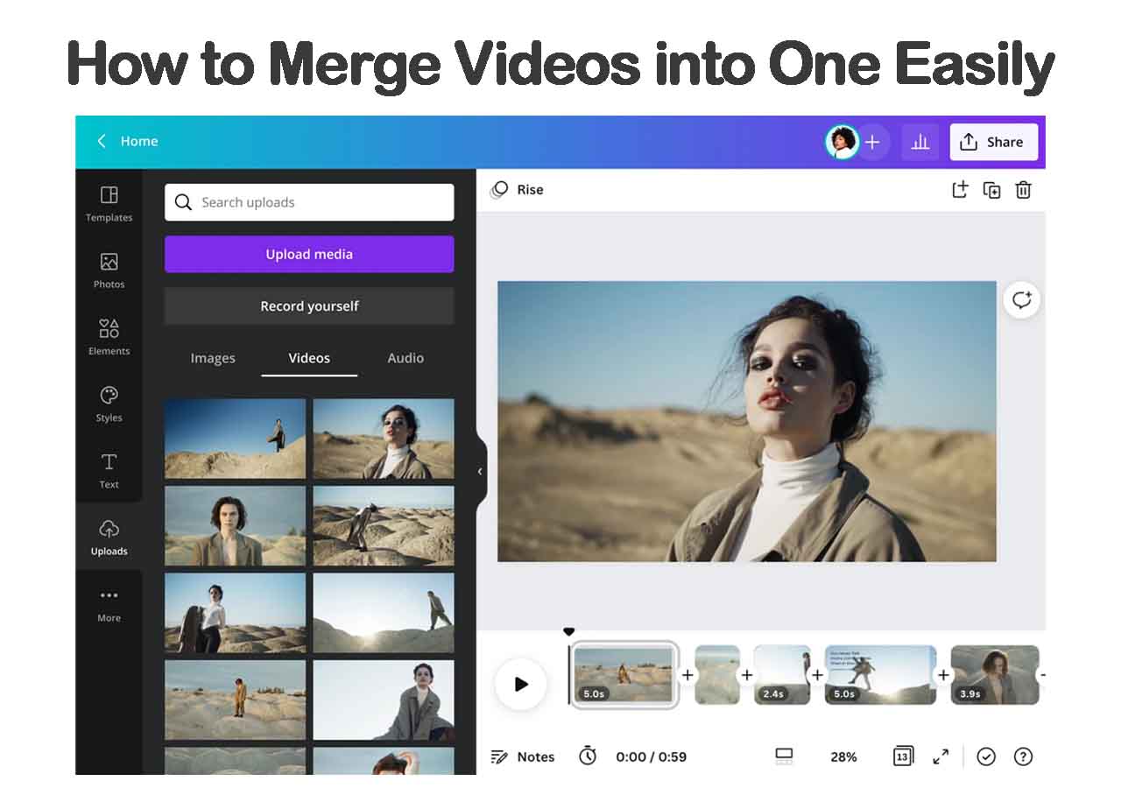The width and height of the screenshot is (1121, 788).
Task: Open the Styles palette panel
Action: [x=109, y=404]
